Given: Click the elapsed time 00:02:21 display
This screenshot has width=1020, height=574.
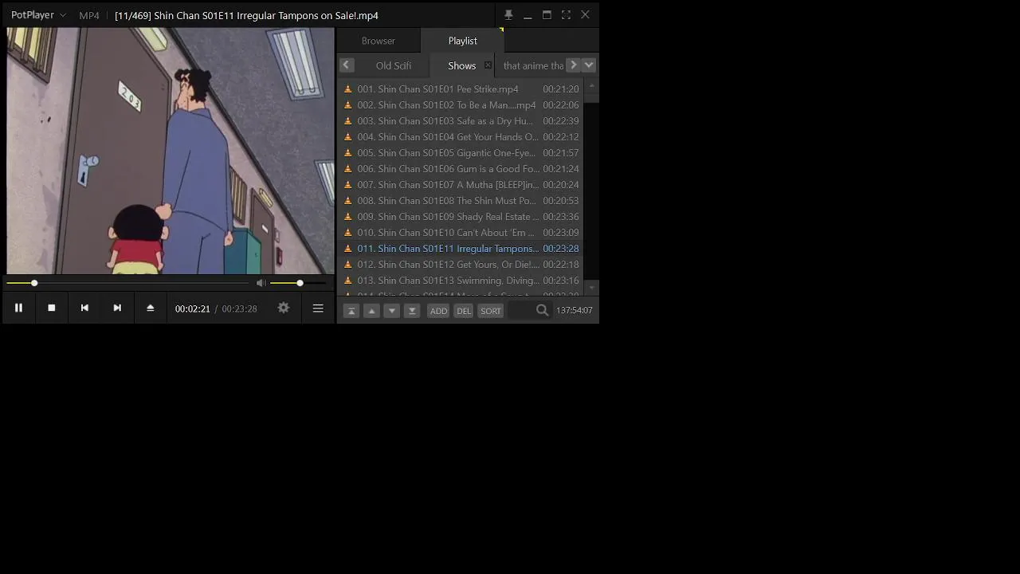Looking at the screenshot, I should coord(193,309).
